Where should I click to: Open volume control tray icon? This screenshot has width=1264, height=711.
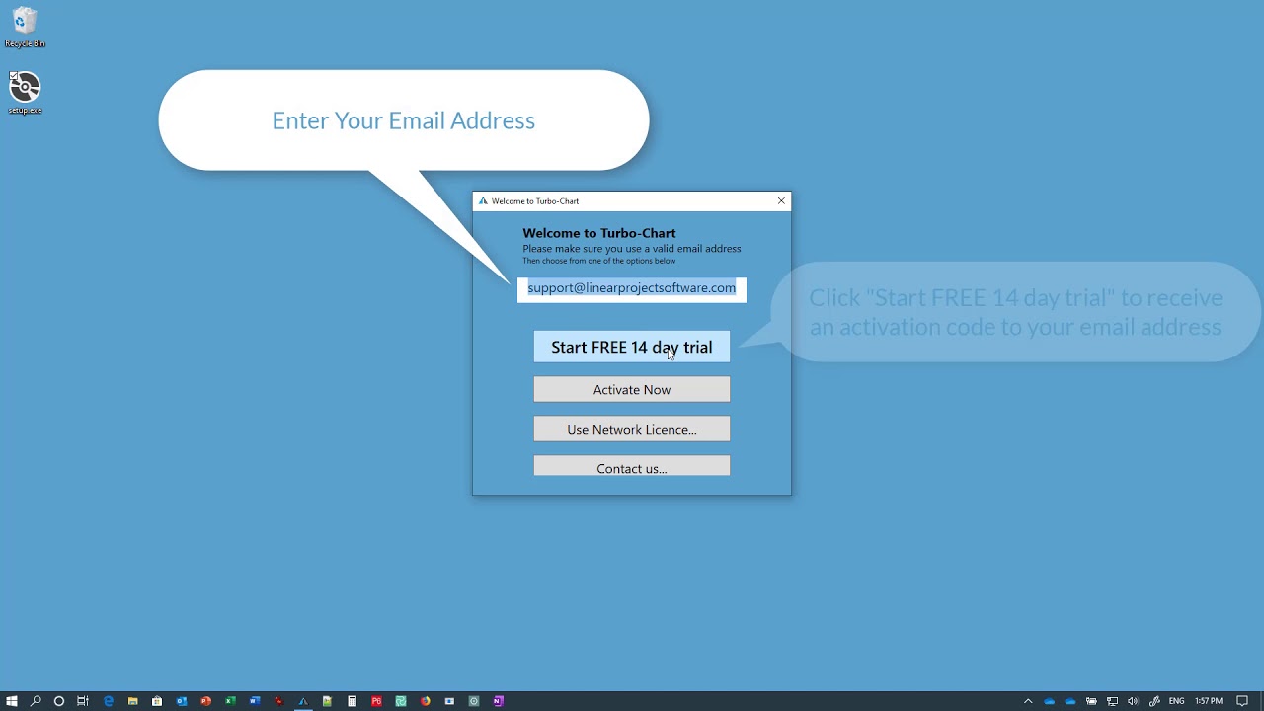click(x=1133, y=701)
